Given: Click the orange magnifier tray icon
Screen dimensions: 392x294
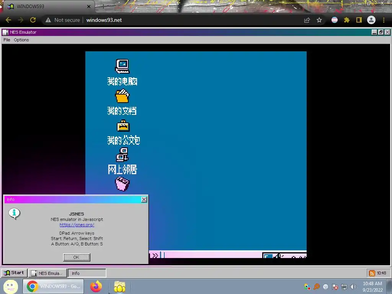Looking at the screenshot, I should 317,287.
